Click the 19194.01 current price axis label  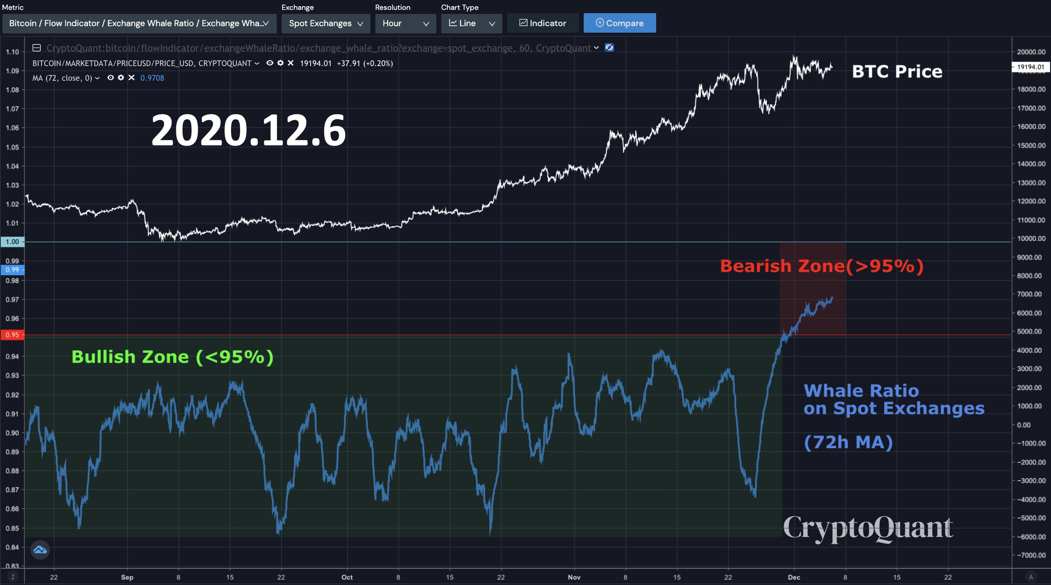tap(1030, 67)
